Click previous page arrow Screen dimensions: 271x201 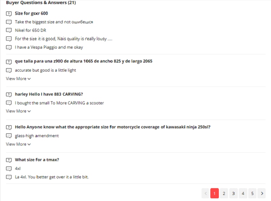[x=206, y=194]
